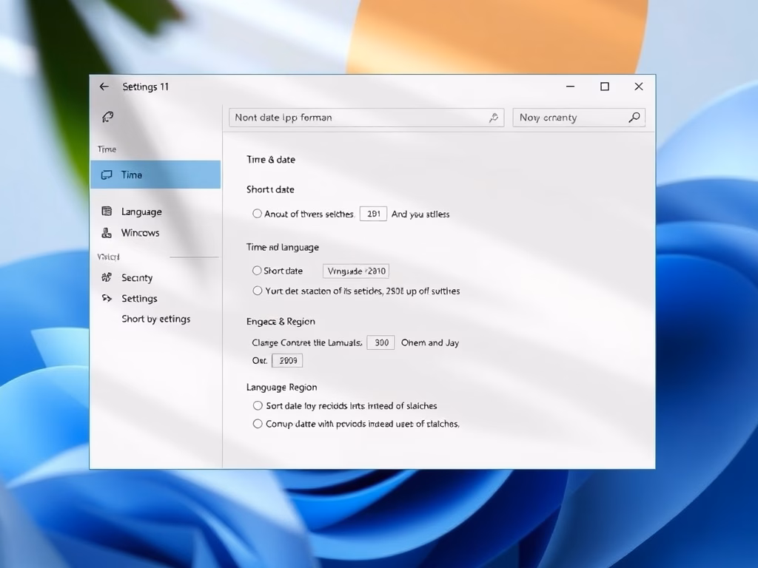Click the Language sidebar icon

(107, 211)
